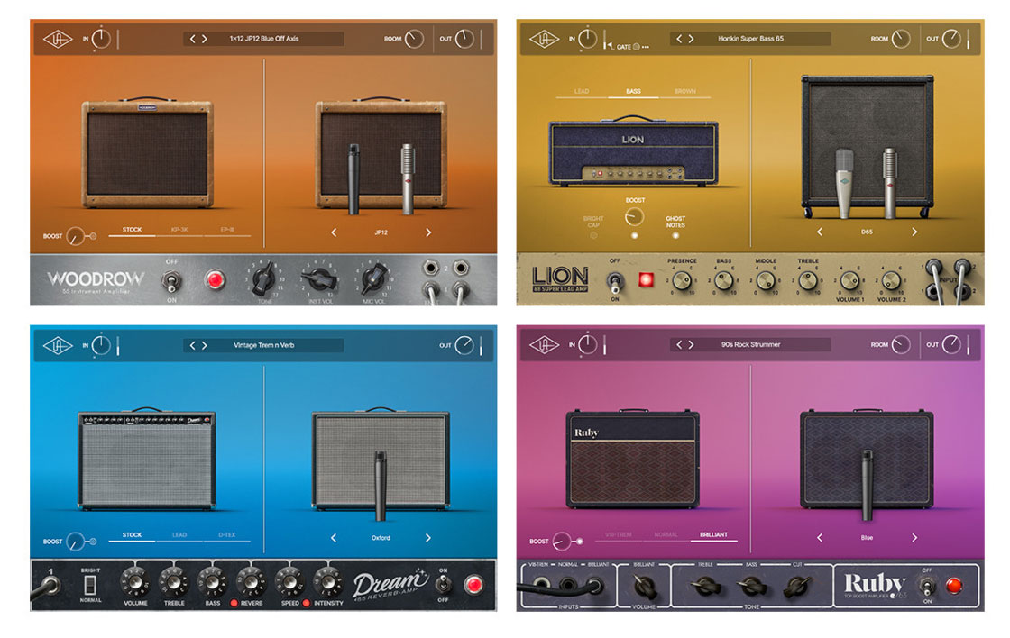1010x638 pixels.
Task: Switch to the Lead mode in Dream
Action: (x=179, y=535)
